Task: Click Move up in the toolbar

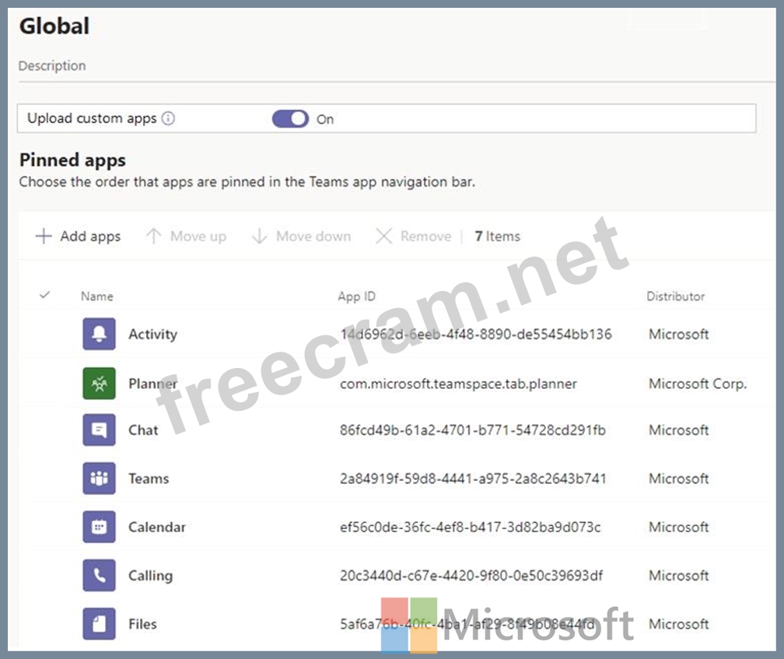Action: [186, 237]
